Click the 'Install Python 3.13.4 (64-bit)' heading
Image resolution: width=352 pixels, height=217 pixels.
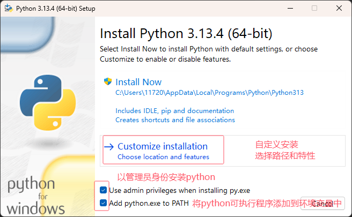click(186, 34)
